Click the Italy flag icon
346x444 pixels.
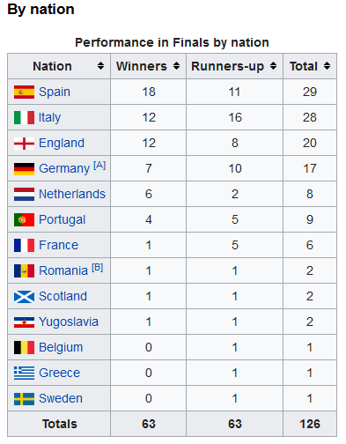pyautogui.click(x=24, y=117)
